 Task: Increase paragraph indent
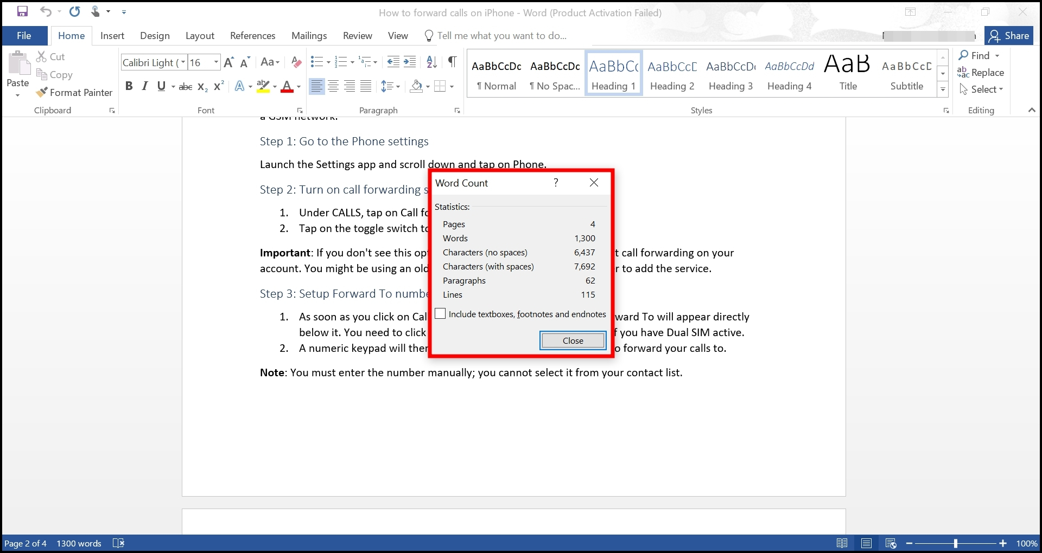click(410, 62)
